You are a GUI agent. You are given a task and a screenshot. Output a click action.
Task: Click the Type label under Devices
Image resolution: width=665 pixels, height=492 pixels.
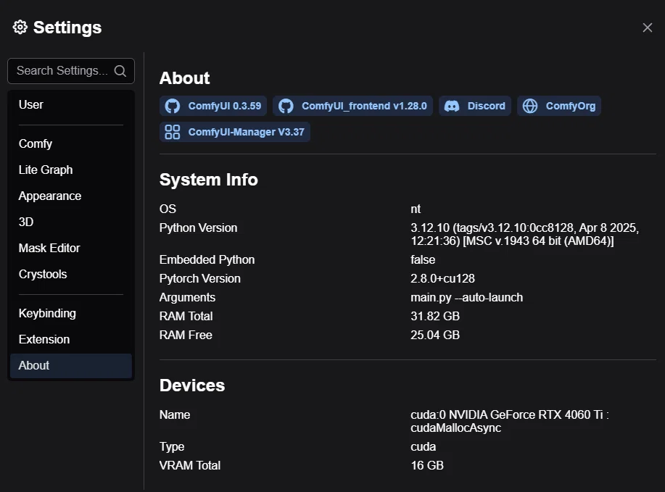[x=172, y=446]
